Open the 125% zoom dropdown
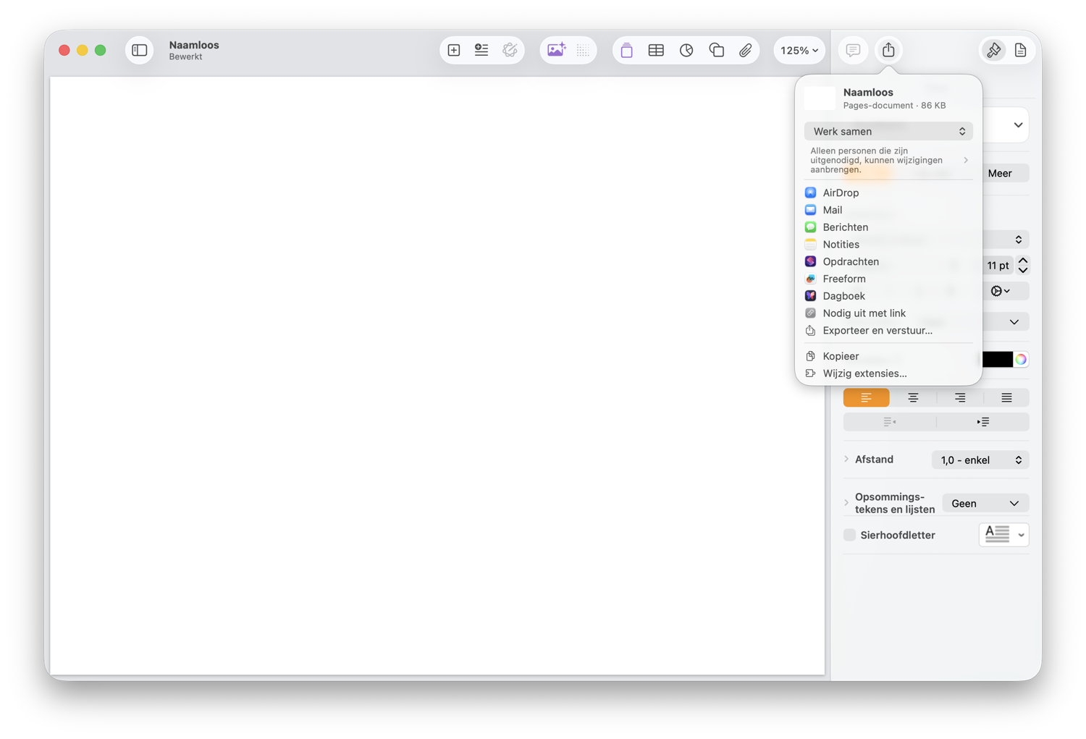1086x739 pixels. coord(799,50)
